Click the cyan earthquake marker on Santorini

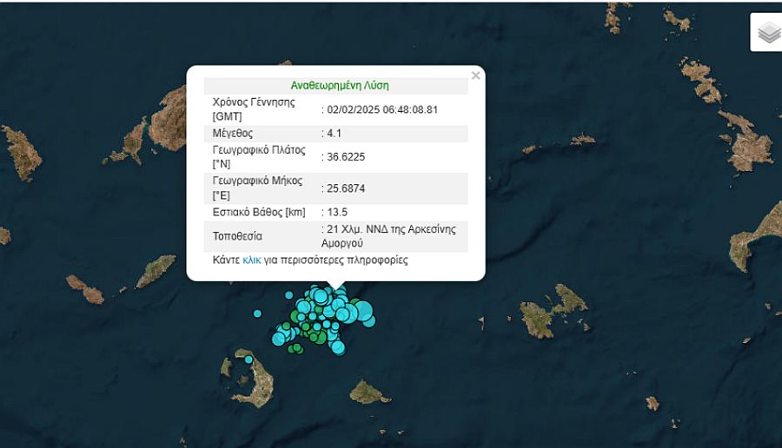point(249,359)
